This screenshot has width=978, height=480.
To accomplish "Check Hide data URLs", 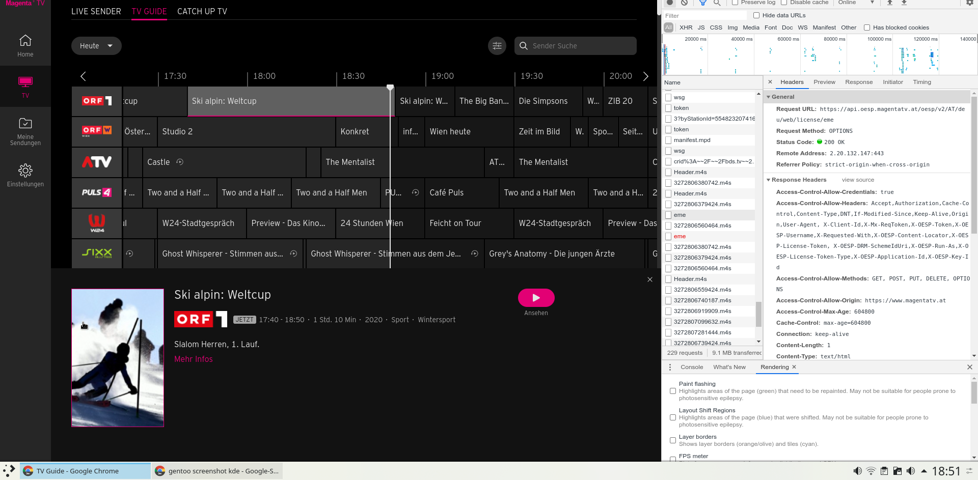I will pyautogui.click(x=756, y=15).
